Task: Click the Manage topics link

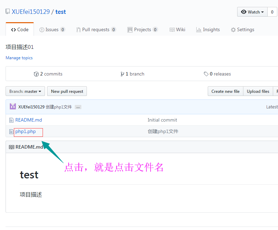Action: pyautogui.click(x=19, y=58)
